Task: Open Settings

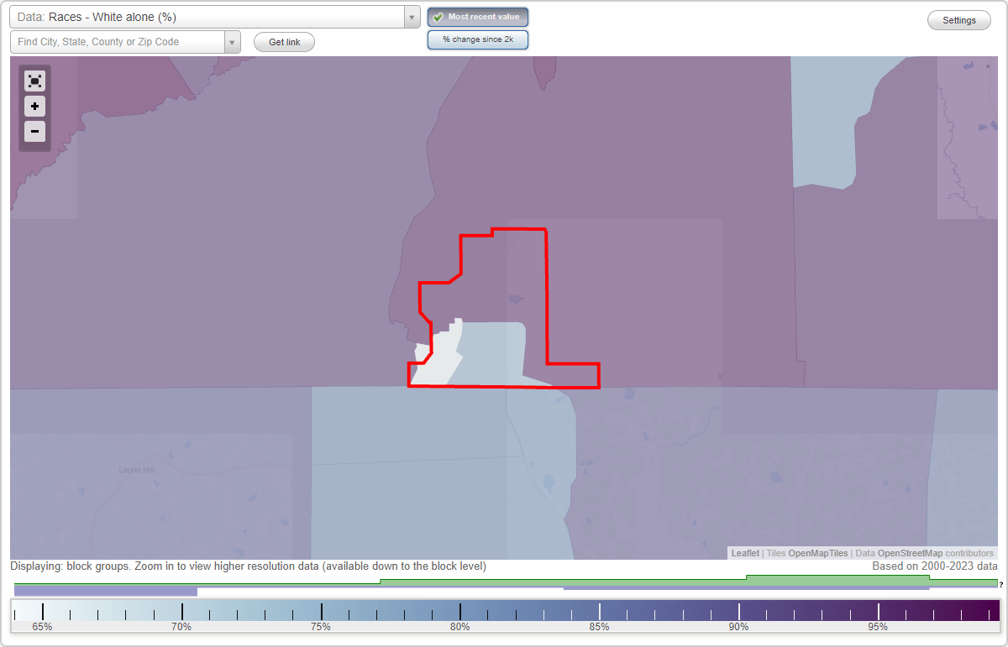Action: (958, 19)
